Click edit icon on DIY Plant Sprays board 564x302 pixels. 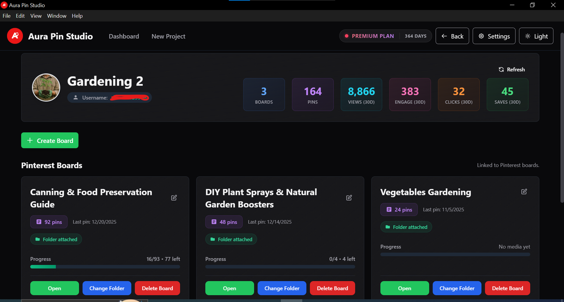(x=349, y=198)
